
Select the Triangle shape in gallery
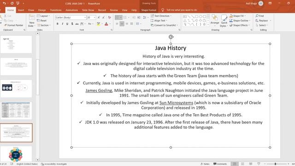(185, 20)
